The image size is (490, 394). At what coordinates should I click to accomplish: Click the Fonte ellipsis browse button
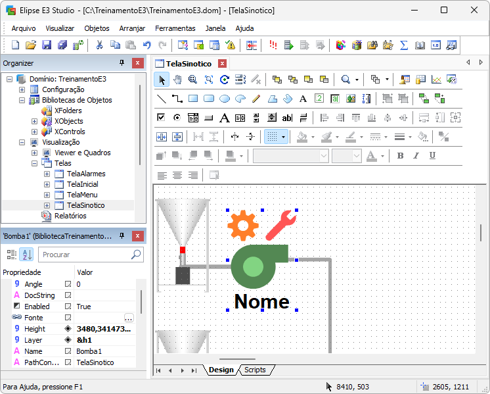click(129, 318)
